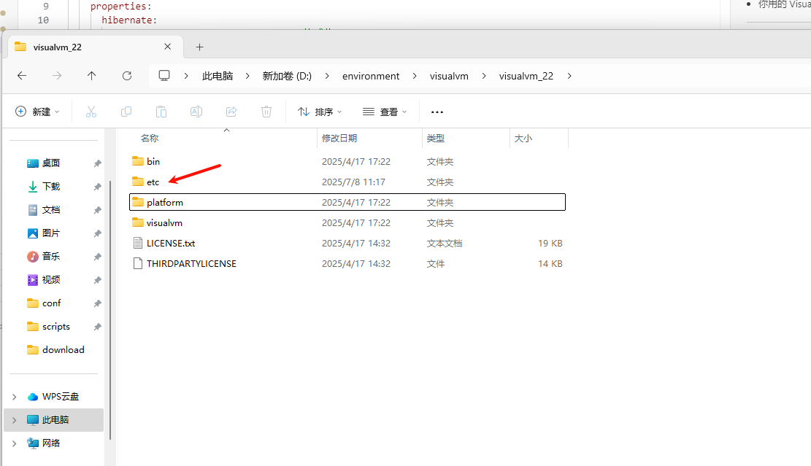The height and width of the screenshot is (466, 811).
Task: Select 此电脑 in the sidebar
Action: 55,420
